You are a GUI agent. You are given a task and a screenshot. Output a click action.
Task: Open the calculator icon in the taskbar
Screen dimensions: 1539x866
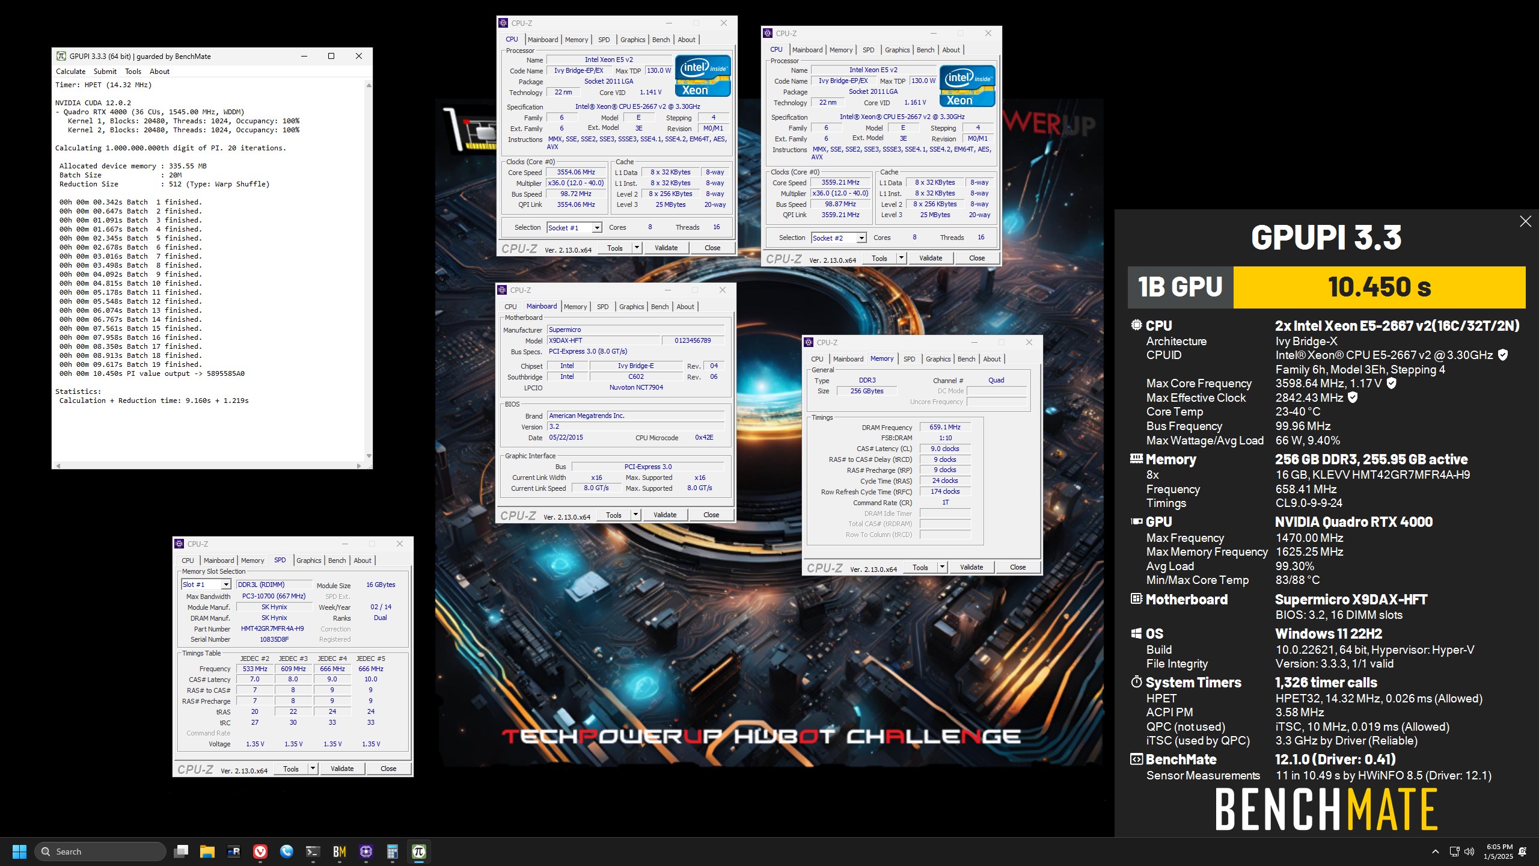click(393, 852)
